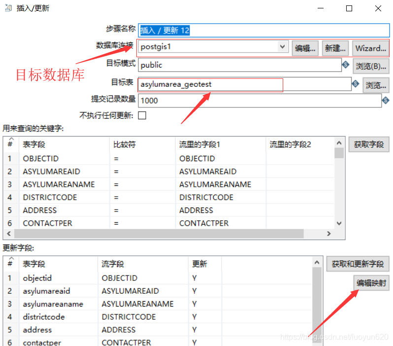Minimize the 插入/更新 dialog window
The height and width of the screenshot is (346, 393).
pos(321,8)
